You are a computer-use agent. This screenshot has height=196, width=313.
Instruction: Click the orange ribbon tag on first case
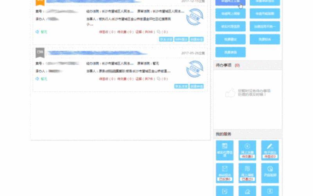click(x=40, y=2)
